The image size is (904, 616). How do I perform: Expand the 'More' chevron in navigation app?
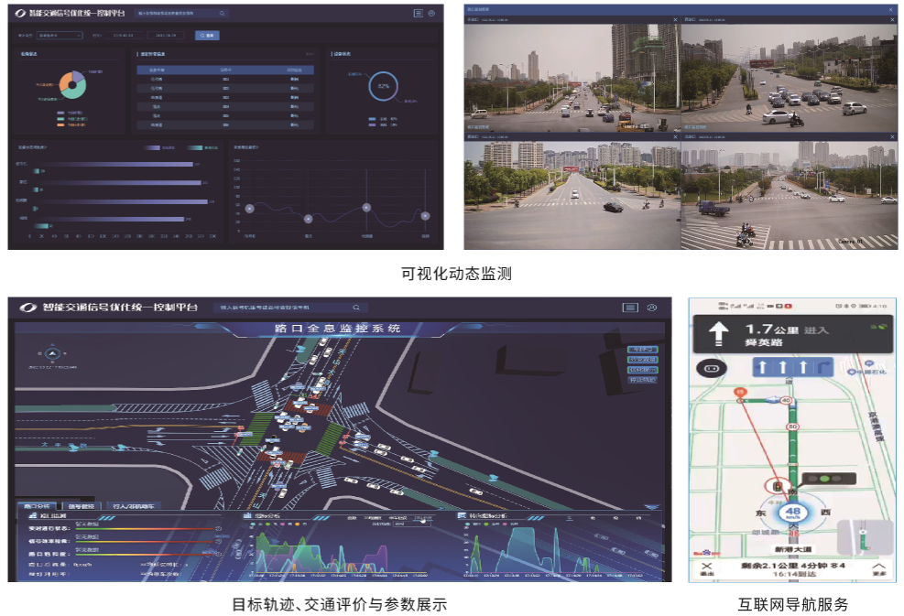(878, 567)
